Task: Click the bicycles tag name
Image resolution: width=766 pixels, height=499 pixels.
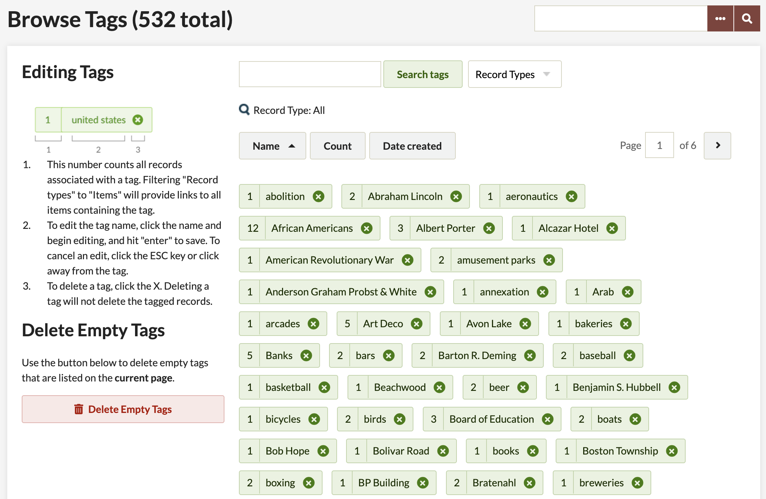Action: 283,419
